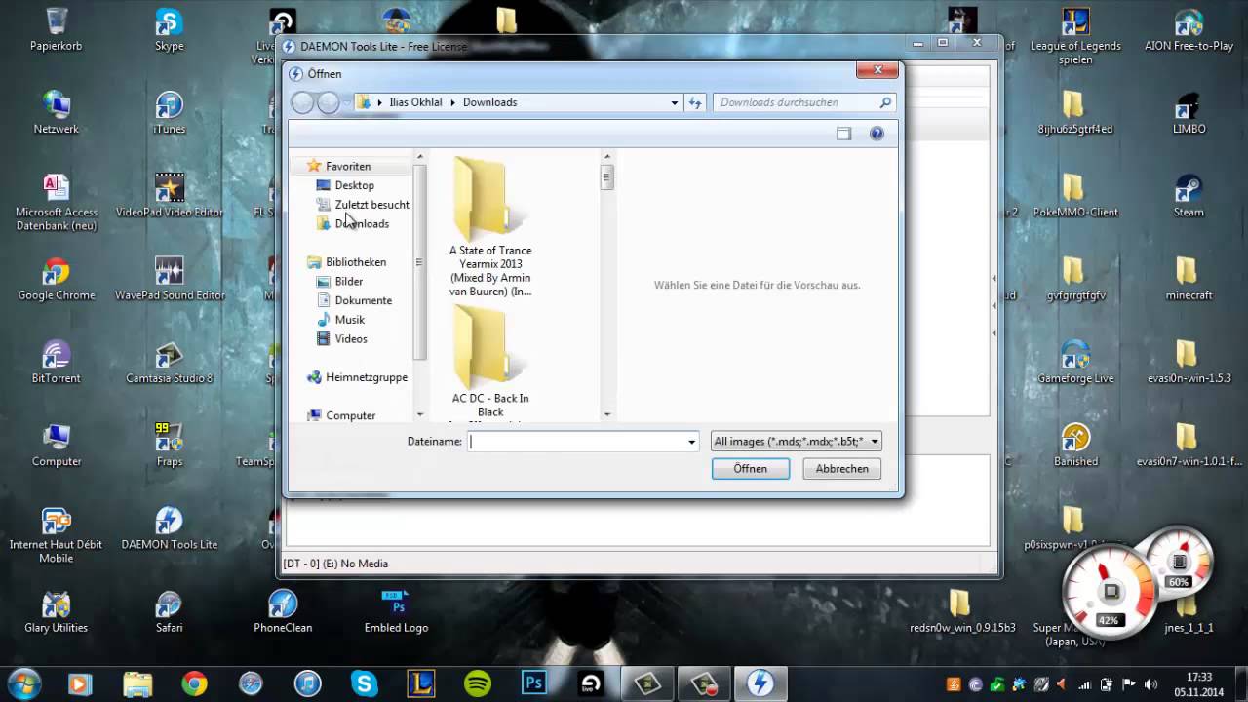
Task: Click the Camtasia Studio 8 desktop icon
Action: pos(169,363)
